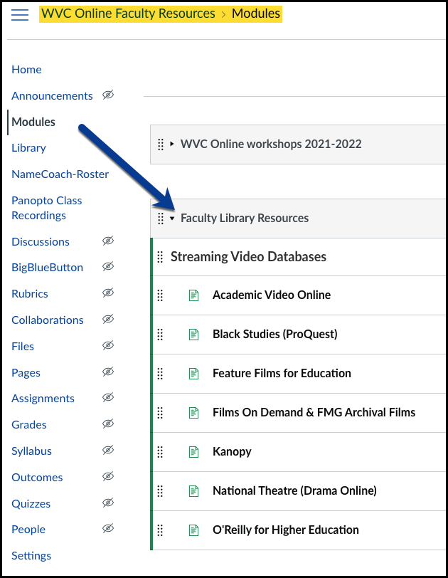The height and width of the screenshot is (578, 448).
Task: Open Academic Video Online page
Action: click(272, 295)
